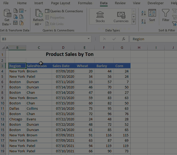Select the Stocks data type
The height and width of the screenshot is (155, 177).
pos(100,17)
